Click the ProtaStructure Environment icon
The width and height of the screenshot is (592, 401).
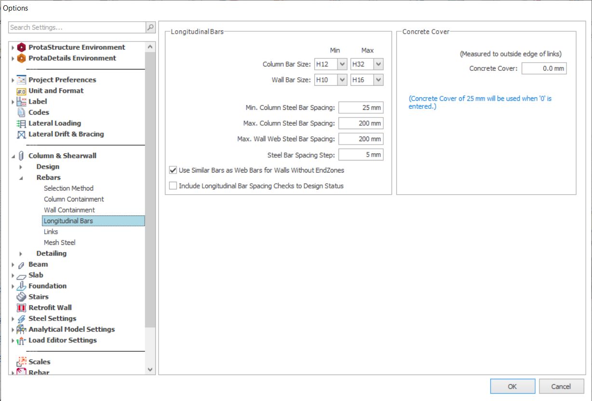21,47
